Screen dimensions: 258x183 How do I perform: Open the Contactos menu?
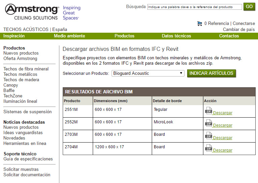(229, 36)
